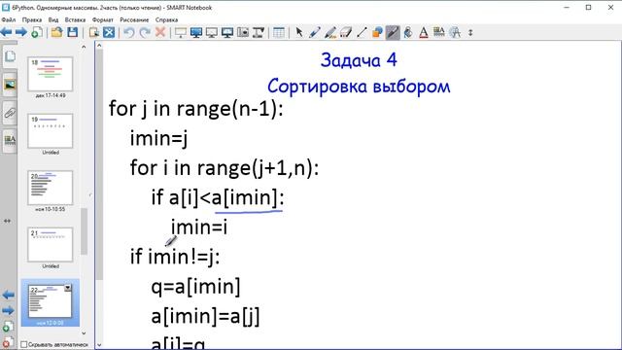
Task: Open the Gallery sidebar tab
Action: tap(10, 85)
